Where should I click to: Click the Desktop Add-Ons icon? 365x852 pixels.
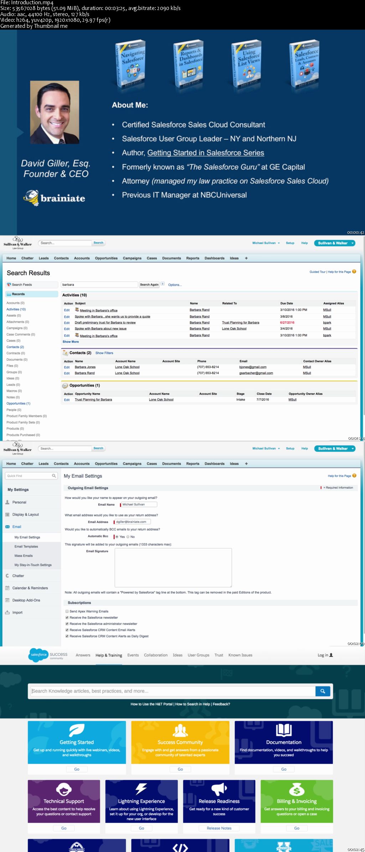coord(7,600)
